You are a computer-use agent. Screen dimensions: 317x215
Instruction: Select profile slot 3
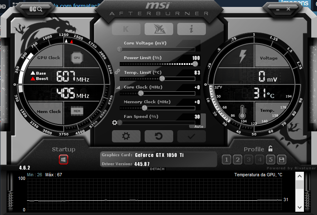[x=249, y=160]
